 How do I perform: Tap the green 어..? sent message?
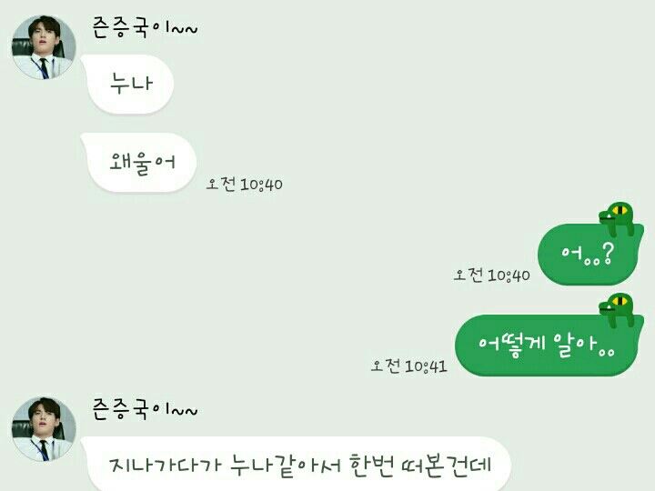click(x=590, y=255)
